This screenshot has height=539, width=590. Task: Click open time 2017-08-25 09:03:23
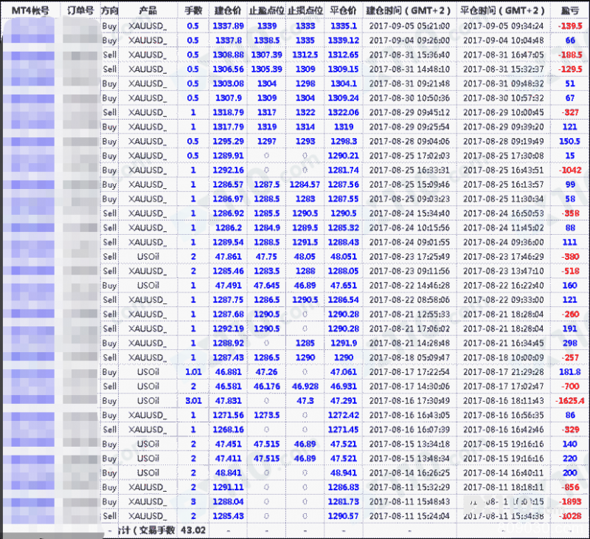(409, 199)
